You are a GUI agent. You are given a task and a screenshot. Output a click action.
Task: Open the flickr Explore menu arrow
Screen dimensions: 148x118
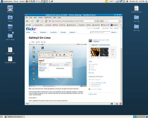pos(76,32)
